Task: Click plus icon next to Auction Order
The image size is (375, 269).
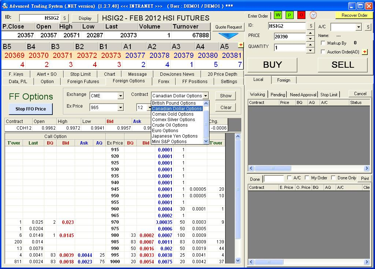Action: pyautogui.click(x=365, y=52)
